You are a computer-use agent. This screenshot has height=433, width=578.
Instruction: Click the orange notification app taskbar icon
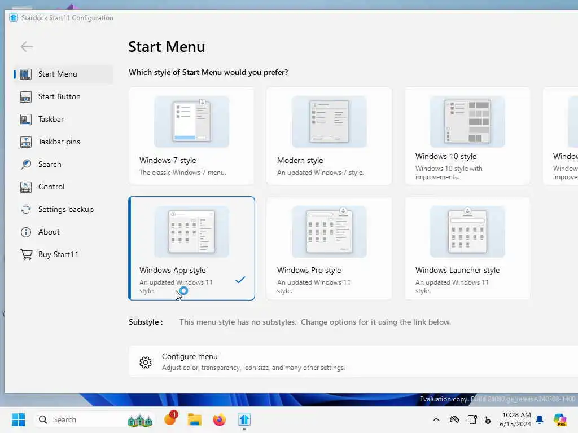pyautogui.click(x=170, y=418)
